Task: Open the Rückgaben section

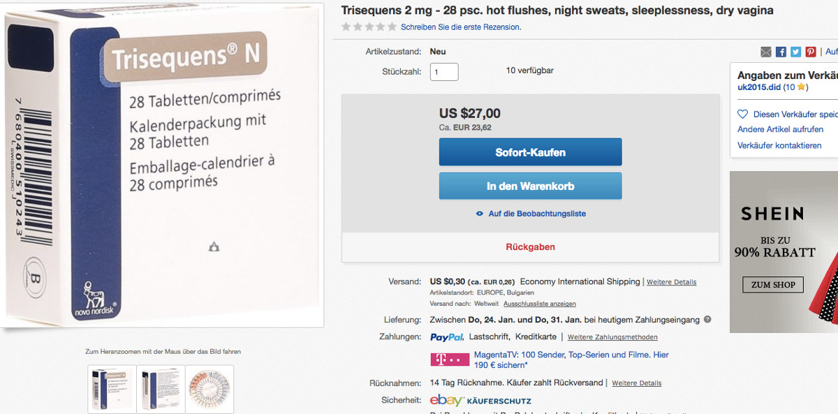Action: 530,247
